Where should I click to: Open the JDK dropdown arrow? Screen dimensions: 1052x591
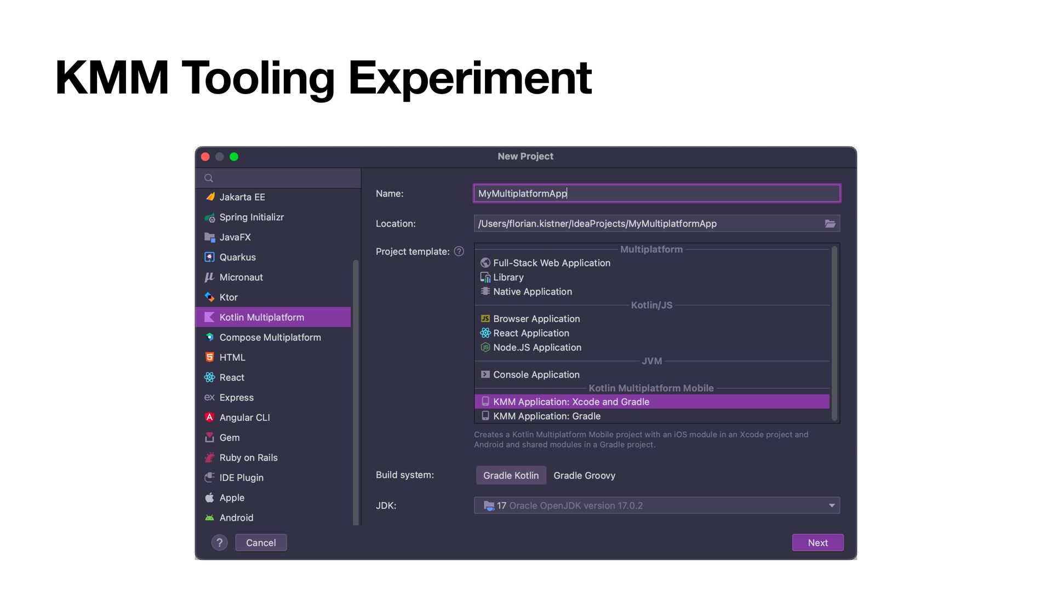click(x=832, y=506)
